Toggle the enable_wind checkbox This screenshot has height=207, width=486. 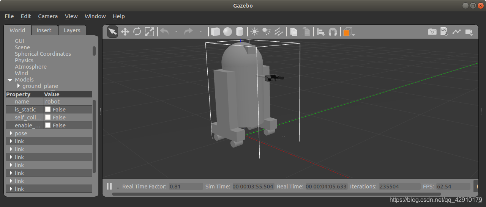point(48,125)
